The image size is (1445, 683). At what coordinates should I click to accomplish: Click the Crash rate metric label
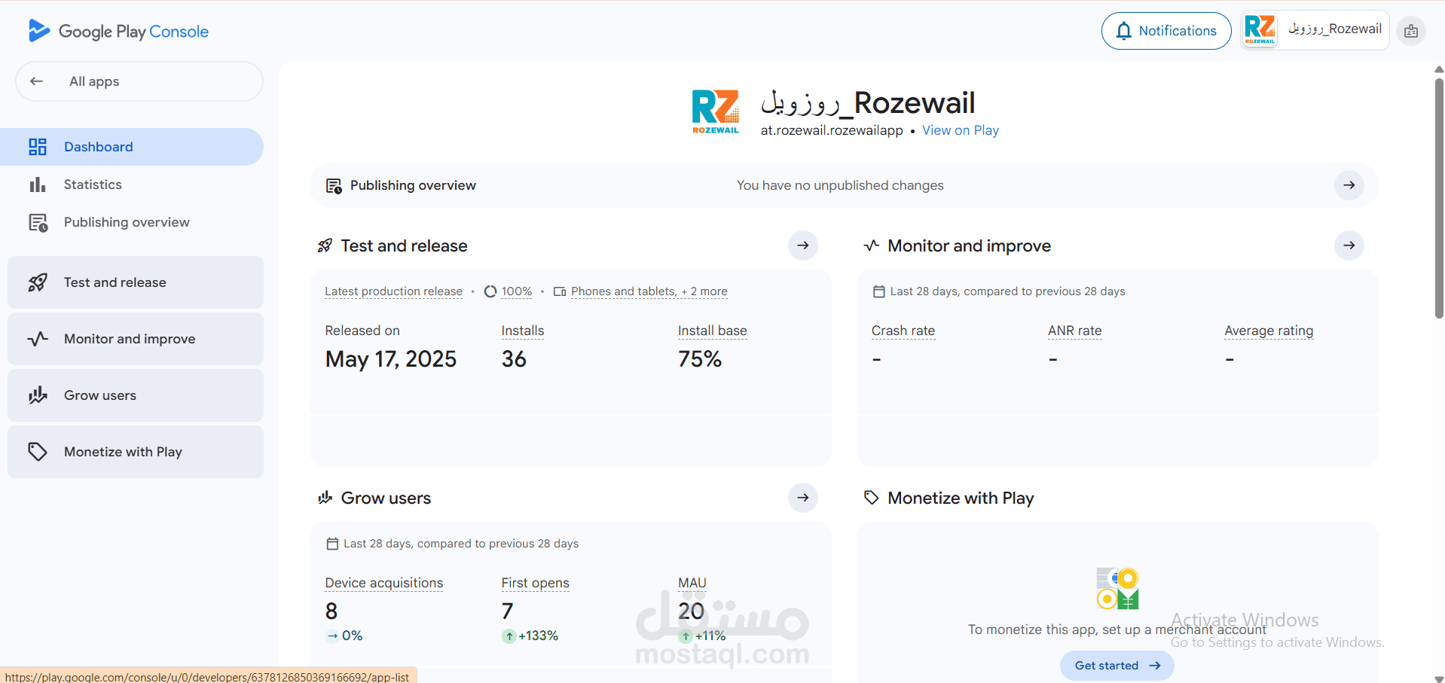tap(903, 331)
